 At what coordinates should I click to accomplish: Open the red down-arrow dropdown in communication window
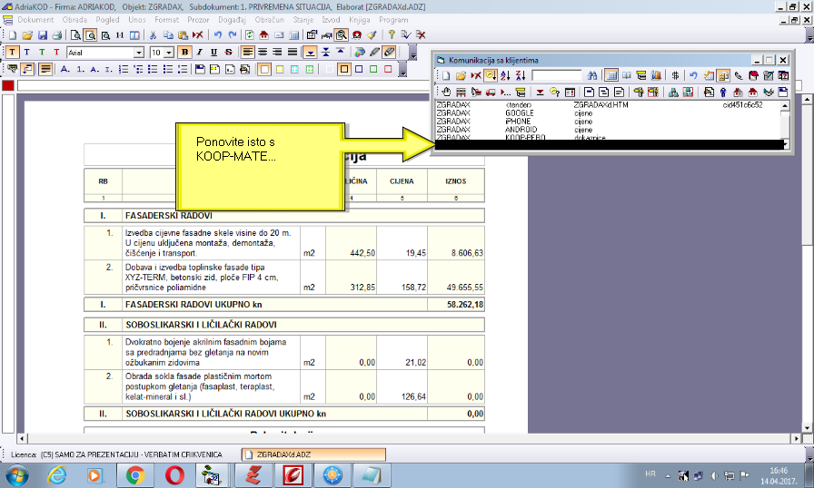click(x=540, y=93)
